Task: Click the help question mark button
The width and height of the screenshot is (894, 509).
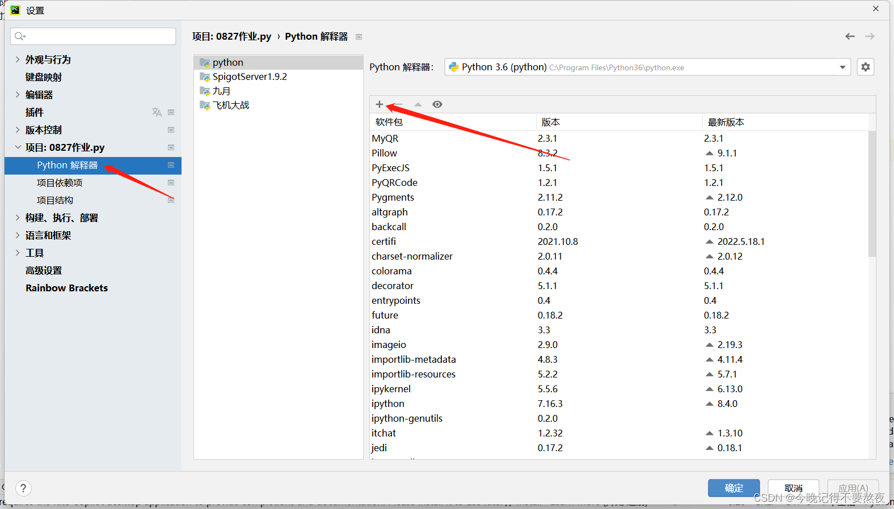Action: point(23,488)
